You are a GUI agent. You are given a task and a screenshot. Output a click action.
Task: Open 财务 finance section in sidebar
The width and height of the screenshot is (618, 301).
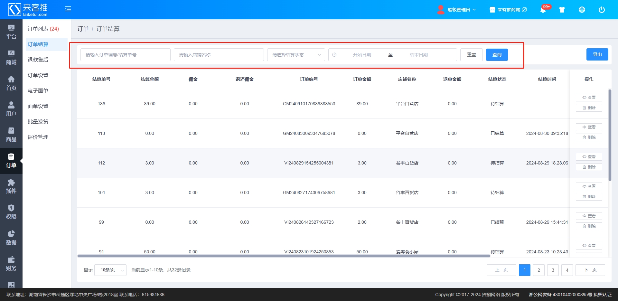11,264
